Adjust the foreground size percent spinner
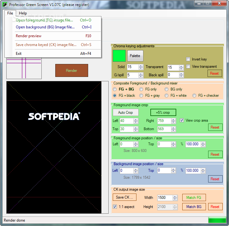229x226 pixels. 203,144
